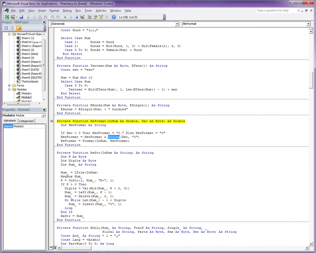The height and width of the screenshot is (253, 316).
Task: Open the Insert UserForm dropdown arrow
Action: (x=17, y=17)
